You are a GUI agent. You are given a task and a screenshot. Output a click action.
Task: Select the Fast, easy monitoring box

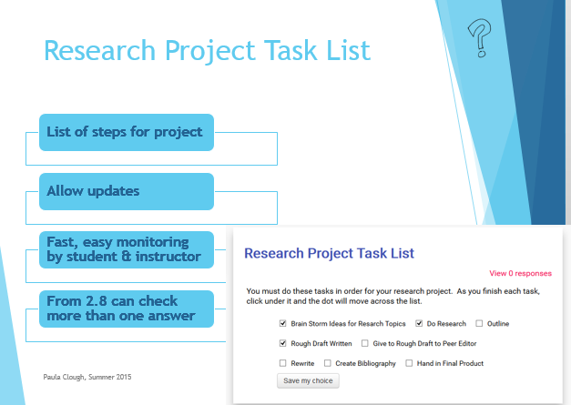point(126,249)
